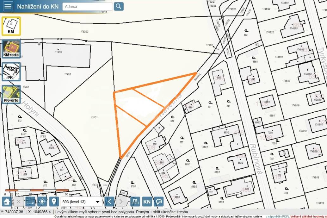
Task: Place a location marker with the pin icon
Action: 54,201
